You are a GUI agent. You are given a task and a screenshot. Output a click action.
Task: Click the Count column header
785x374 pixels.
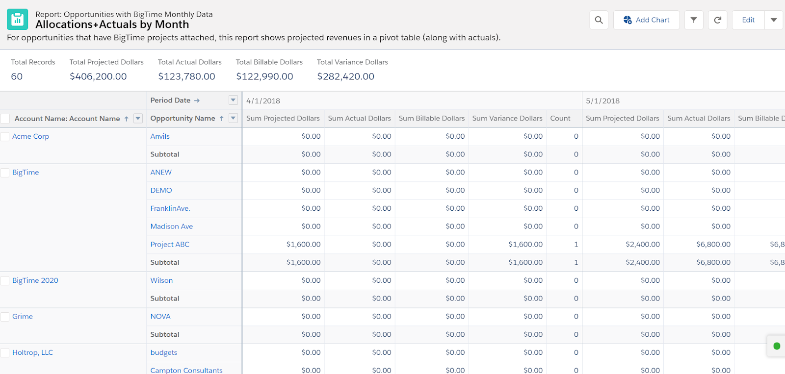[560, 119]
